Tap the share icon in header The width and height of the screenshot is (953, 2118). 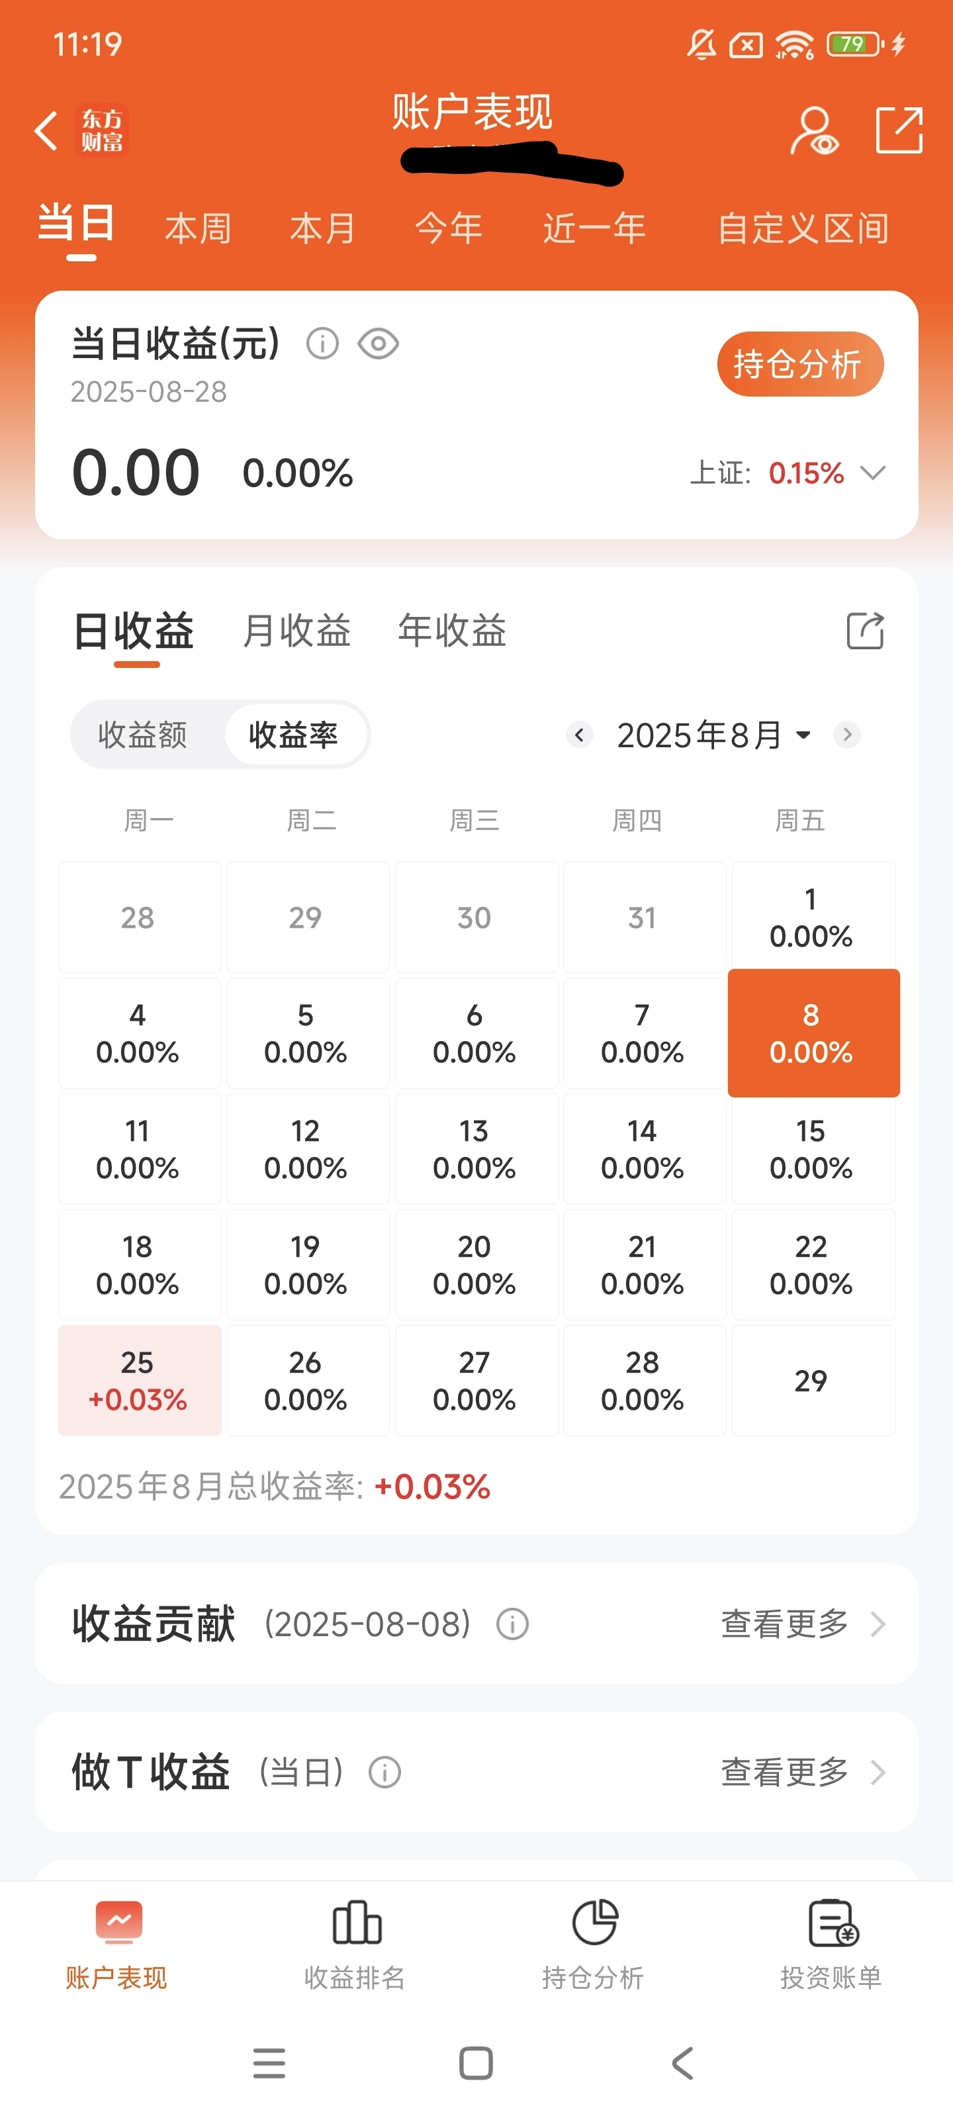click(x=899, y=130)
